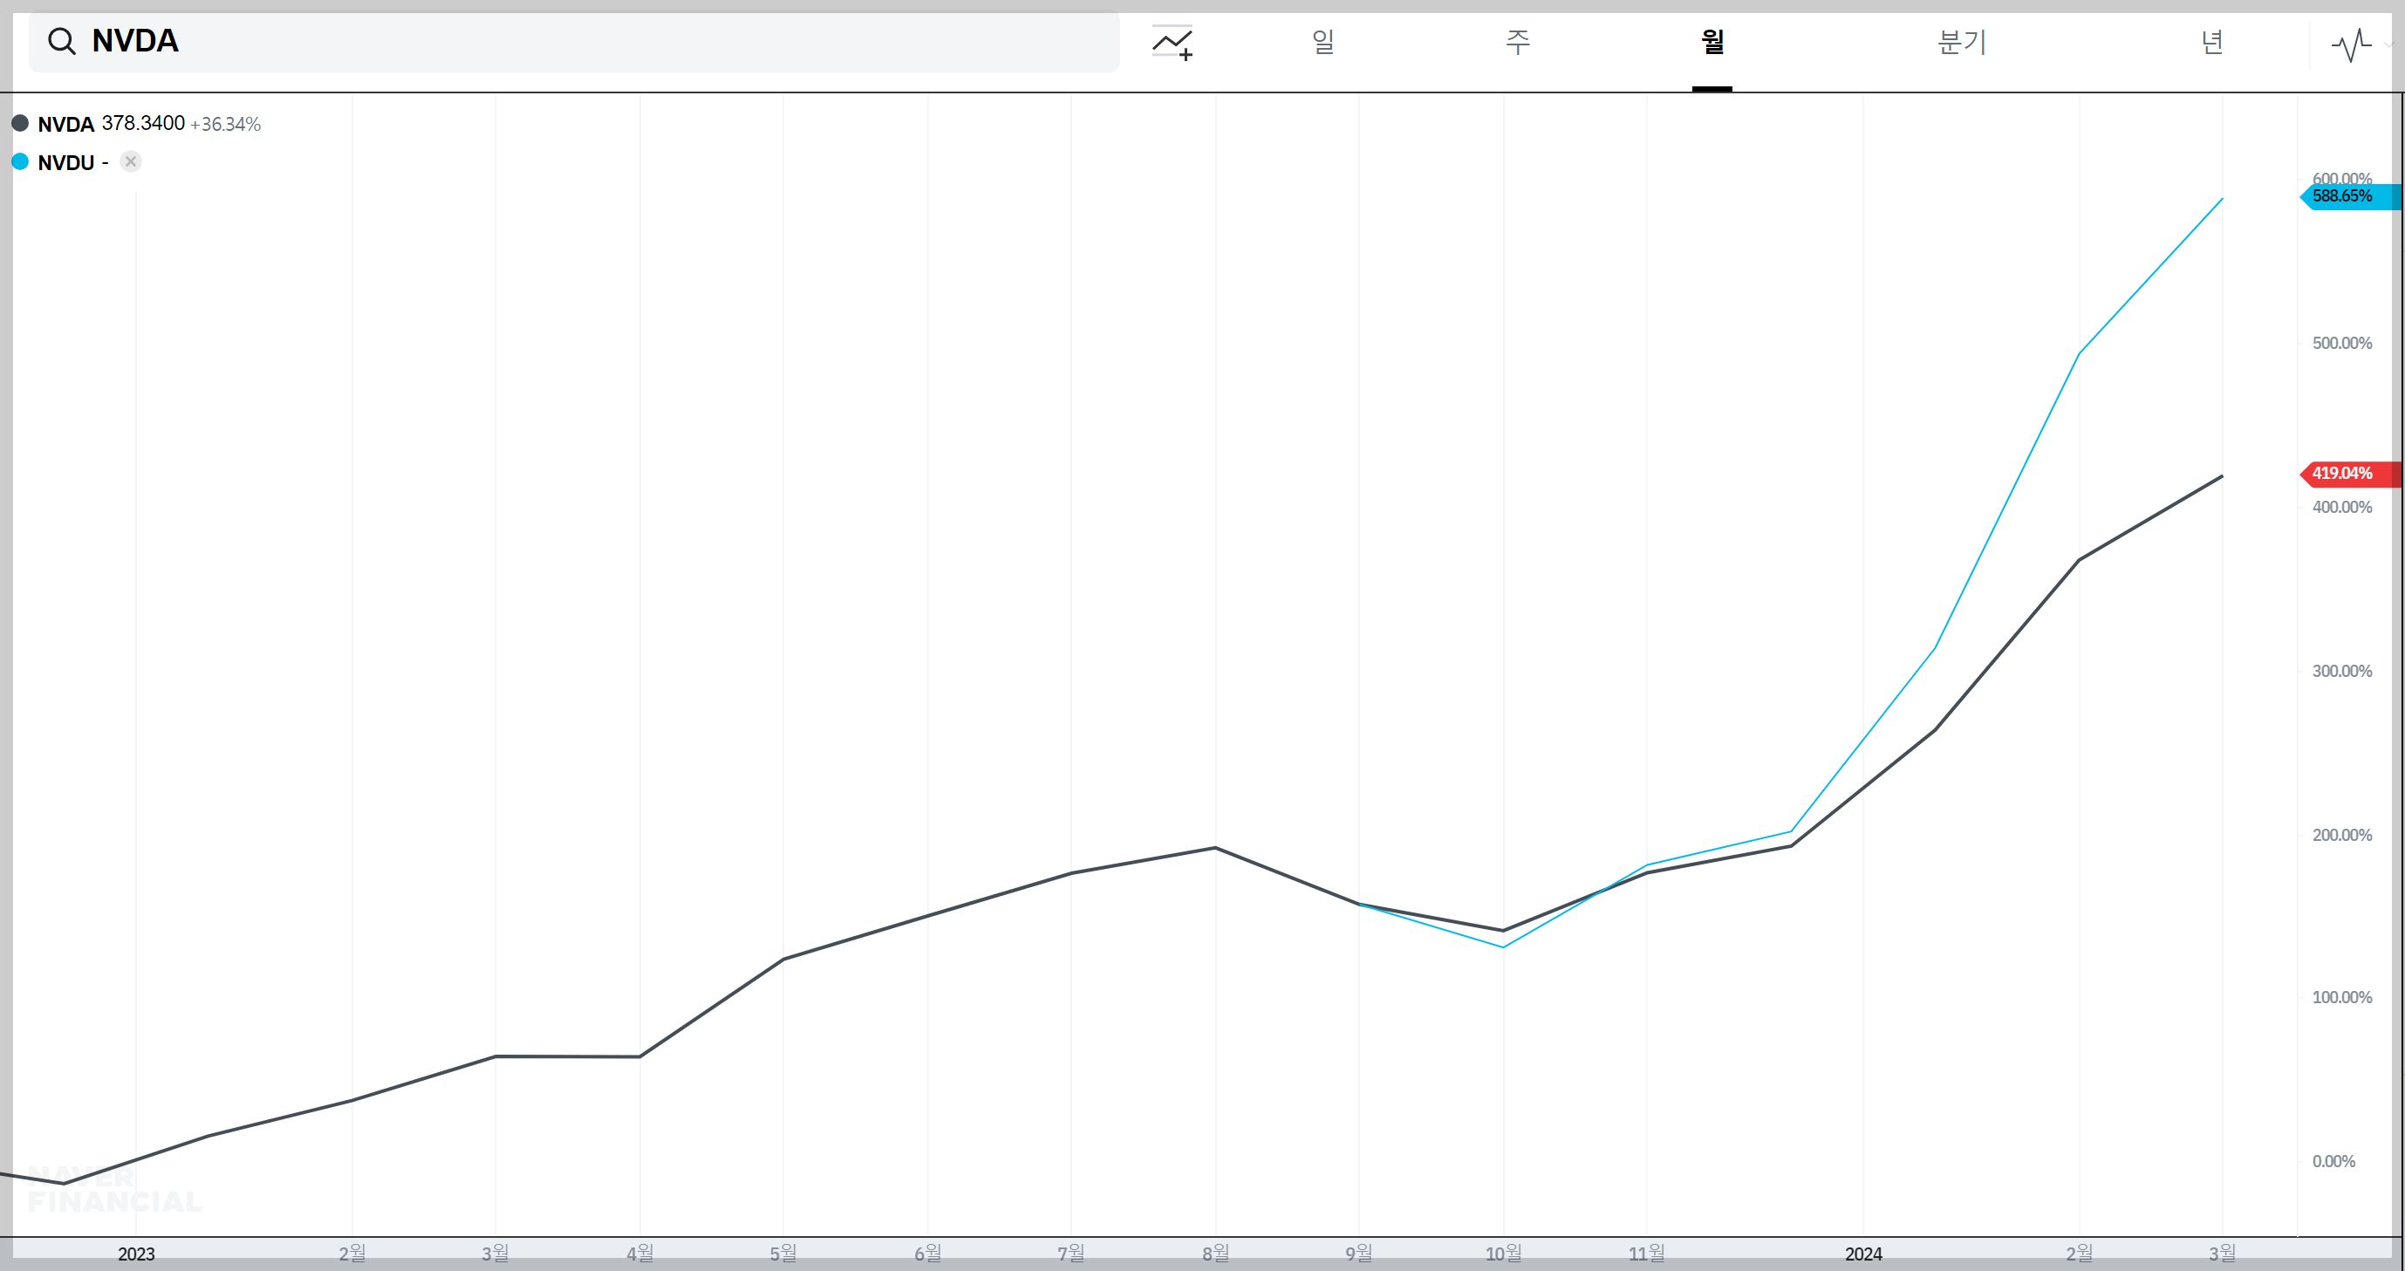Click the NVDA legend label
This screenshot has width=2405, height=1271.
pyautogui.click(x=65, y=124)
